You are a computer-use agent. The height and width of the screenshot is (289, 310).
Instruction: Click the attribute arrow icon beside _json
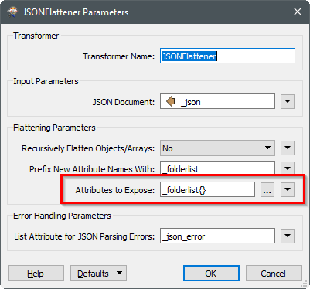point(171,101)
